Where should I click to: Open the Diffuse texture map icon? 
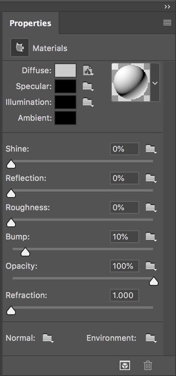click(x=88, y=70)
